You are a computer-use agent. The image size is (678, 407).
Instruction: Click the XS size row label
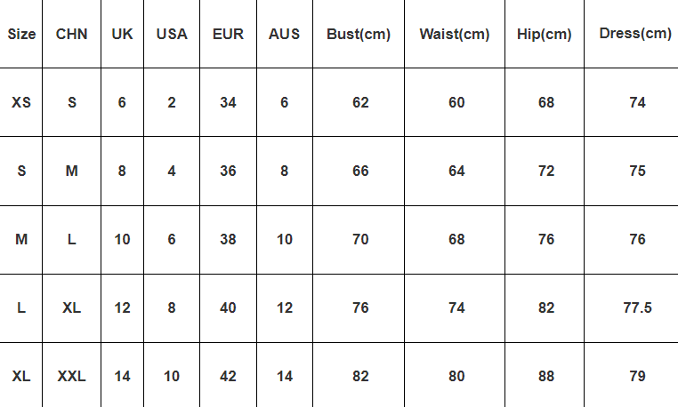tap(21, 102)
